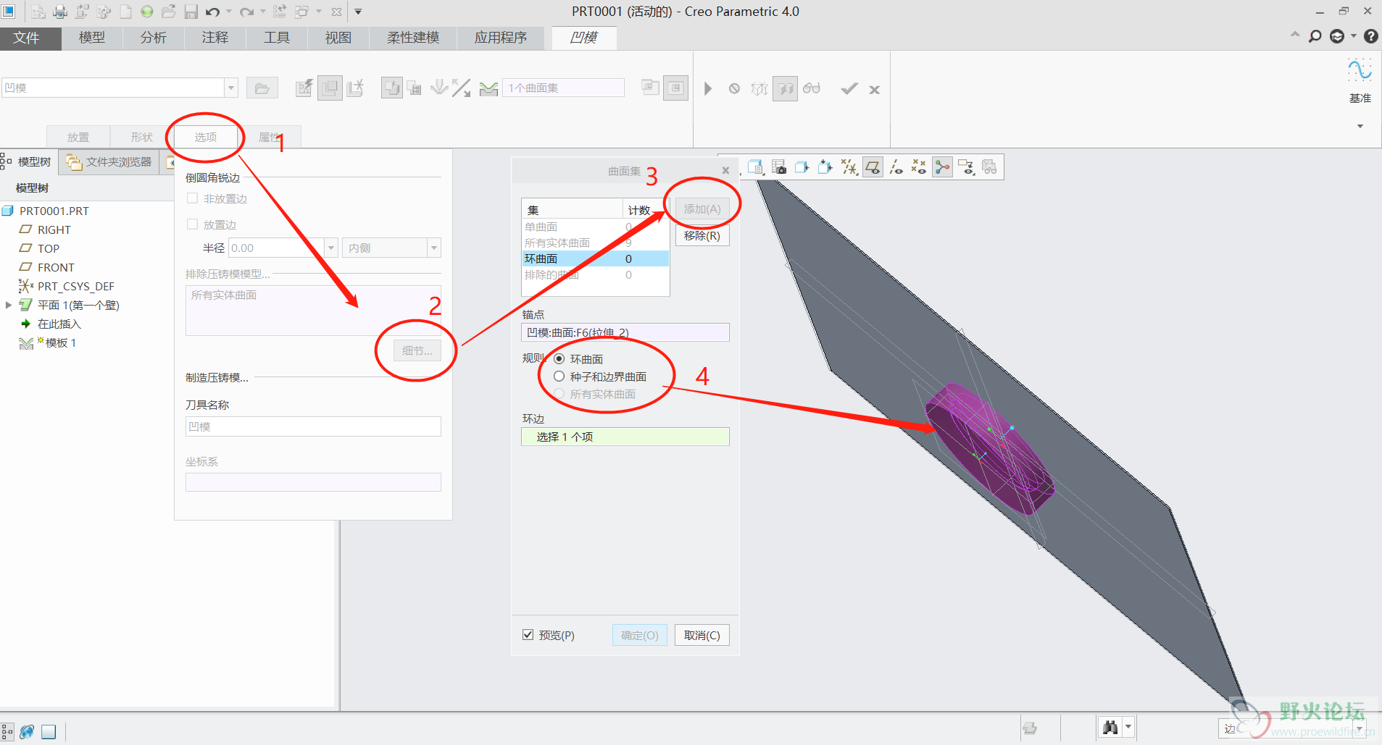Toggle the 预览(P) checkbox
The image size is (1382, 745).
(528, 634)
